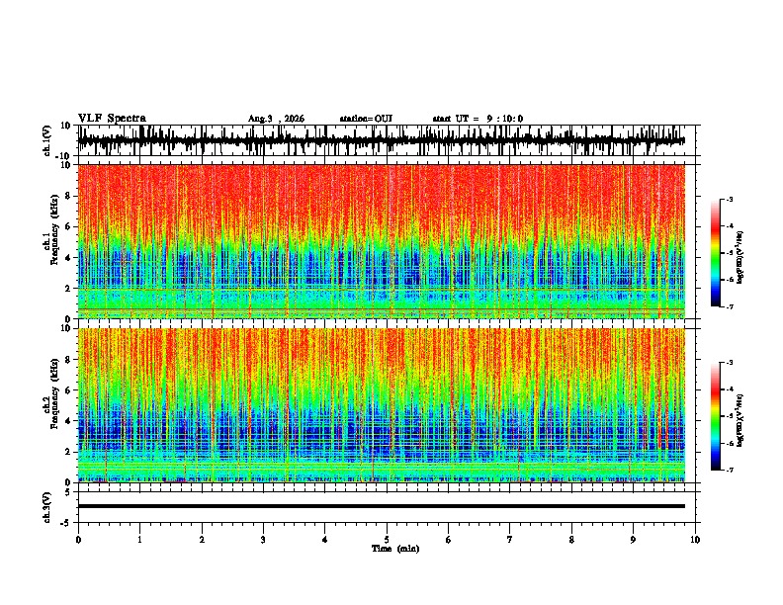
Task: Click time axis tick label "2"
Action: 202,540
